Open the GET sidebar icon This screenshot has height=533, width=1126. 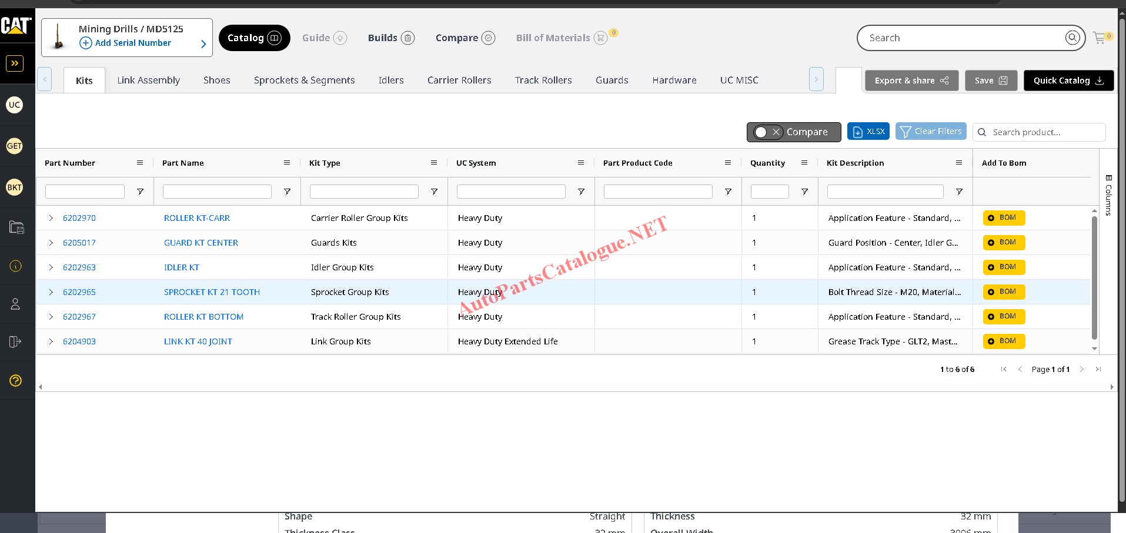point(15,146)
